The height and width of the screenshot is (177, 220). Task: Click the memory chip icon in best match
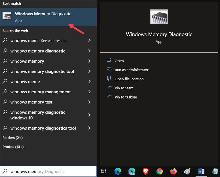[x=7, y=16]
